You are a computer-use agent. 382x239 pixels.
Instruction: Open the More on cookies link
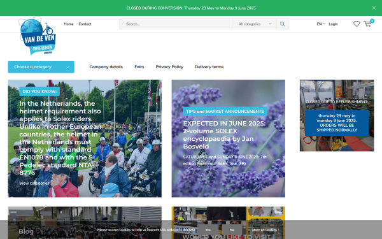pyautogui.click(x=265, y=229)
